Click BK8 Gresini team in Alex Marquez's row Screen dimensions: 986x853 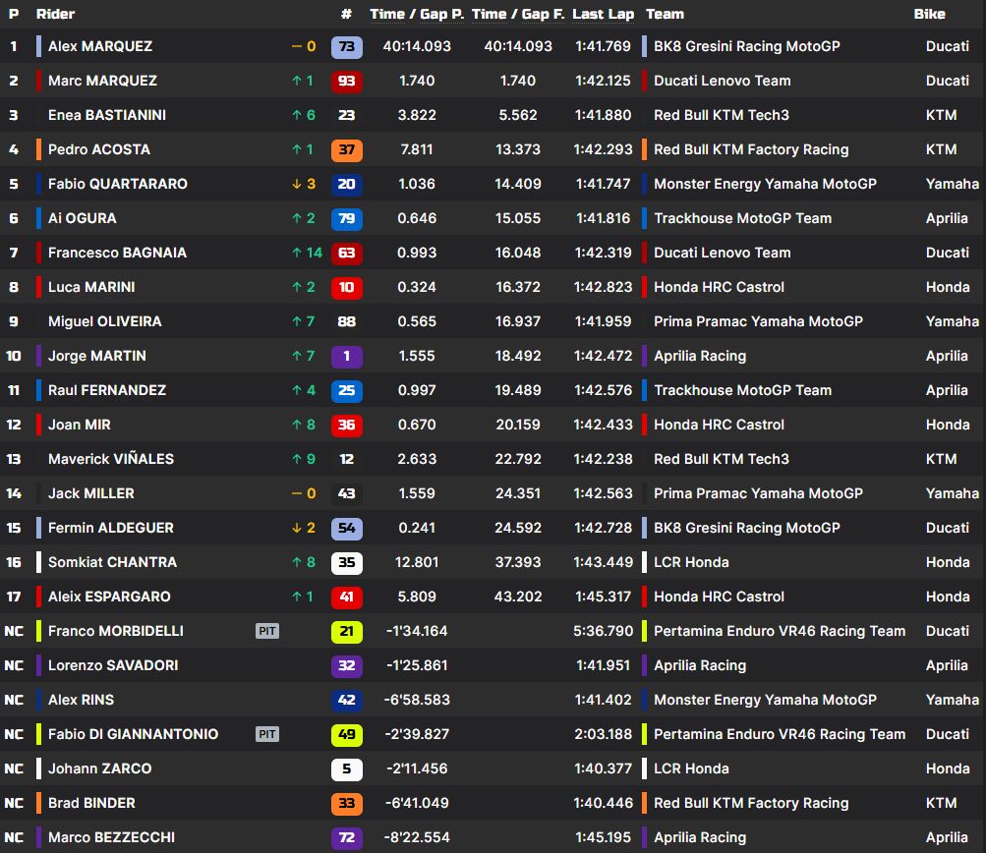coord(747,46)
